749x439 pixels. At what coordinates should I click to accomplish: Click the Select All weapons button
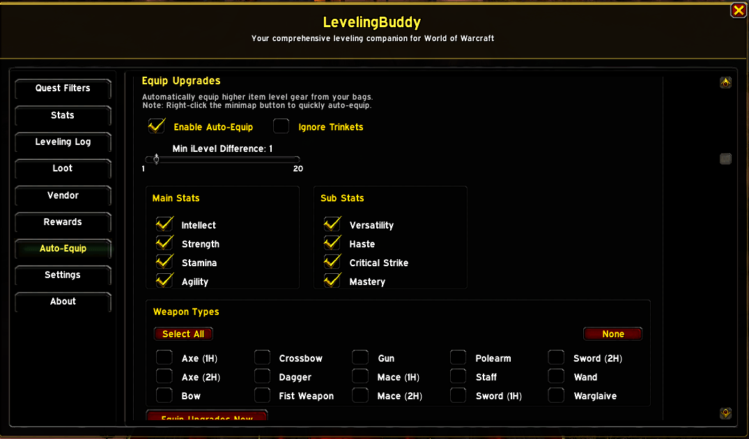183,334
